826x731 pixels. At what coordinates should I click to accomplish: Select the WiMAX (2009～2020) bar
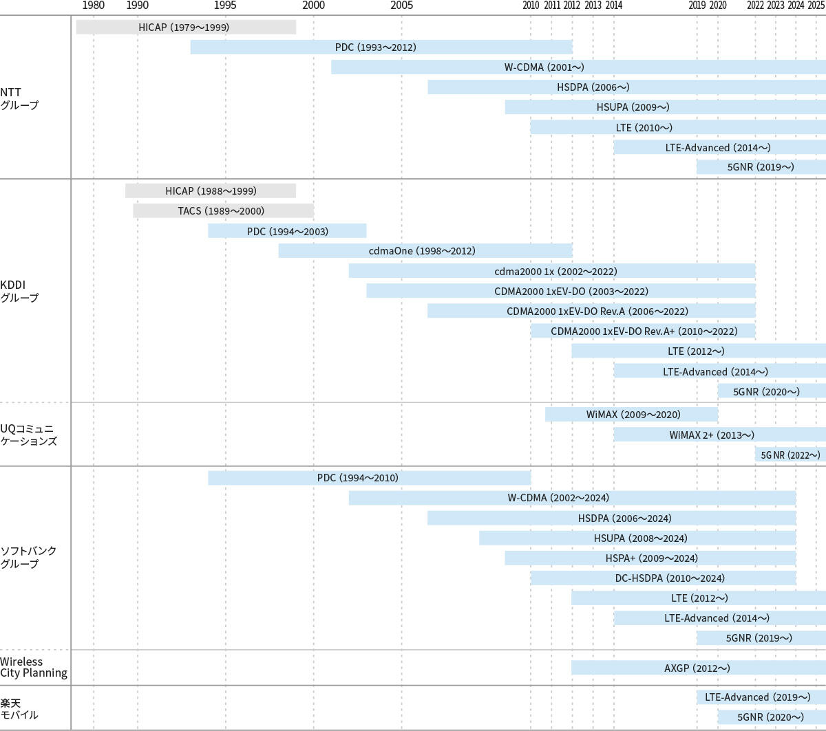coord(632,415)
